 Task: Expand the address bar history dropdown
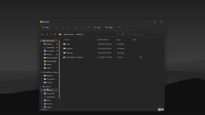(x=118, y=34)
